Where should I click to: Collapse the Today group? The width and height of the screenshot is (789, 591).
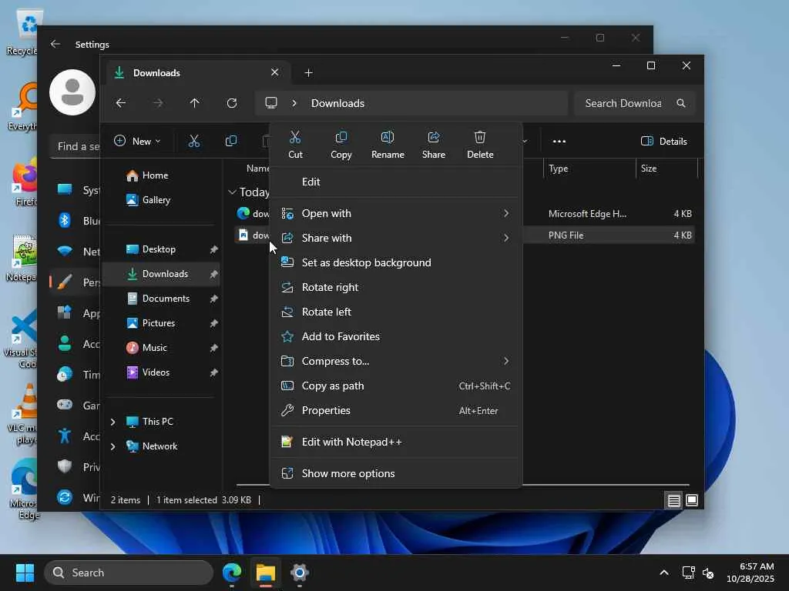point(232,192)
